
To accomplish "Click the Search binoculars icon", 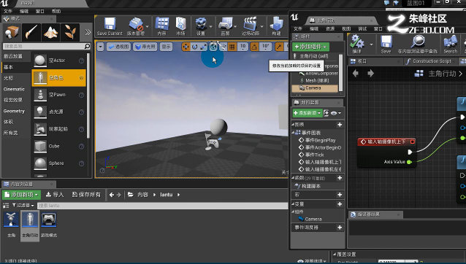I will click(x=450, y=42).
